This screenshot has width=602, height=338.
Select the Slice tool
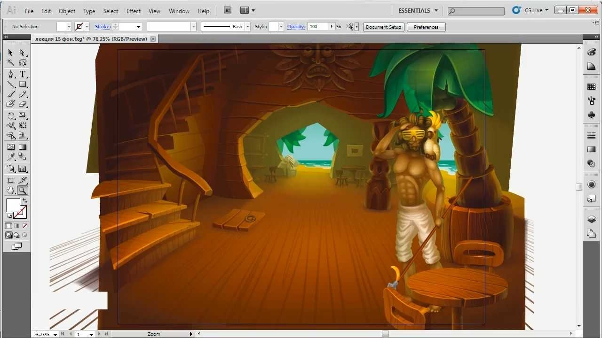(22, 180)
